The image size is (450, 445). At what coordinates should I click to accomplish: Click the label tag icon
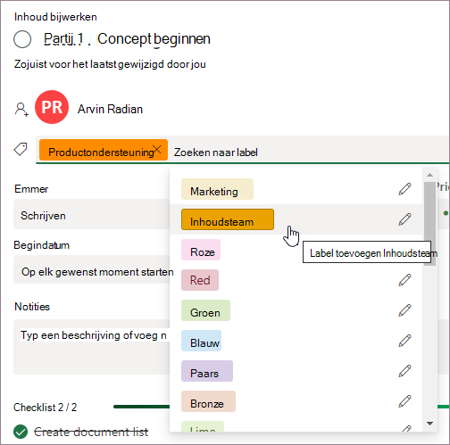coord(21,149)
